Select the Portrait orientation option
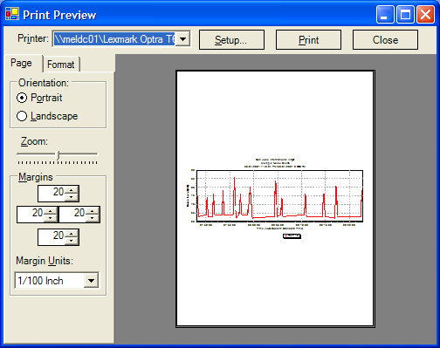Image resolution: width=440 pixels, height=348 pixels. coord(39,98)
